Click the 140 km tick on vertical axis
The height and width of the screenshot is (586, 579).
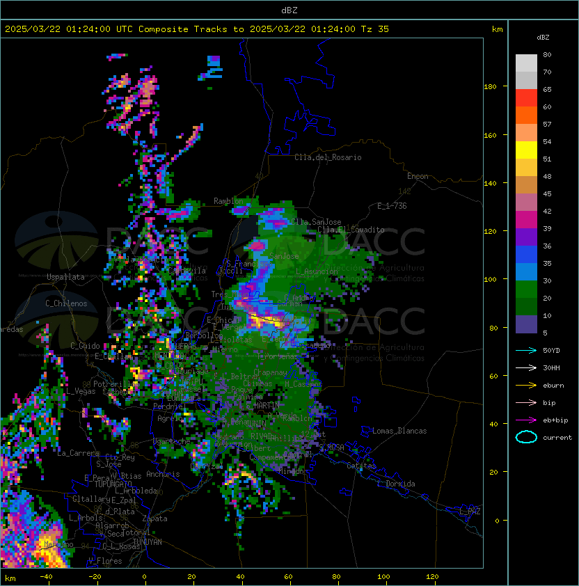pos(490,184)
